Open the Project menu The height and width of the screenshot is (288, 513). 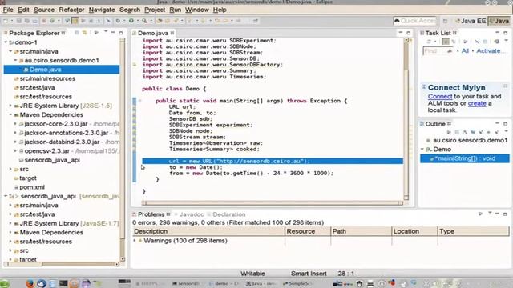coord(155,10)
